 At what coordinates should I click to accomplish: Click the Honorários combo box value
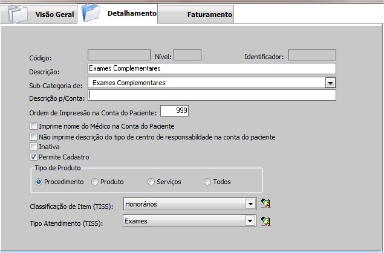point(190,204)
